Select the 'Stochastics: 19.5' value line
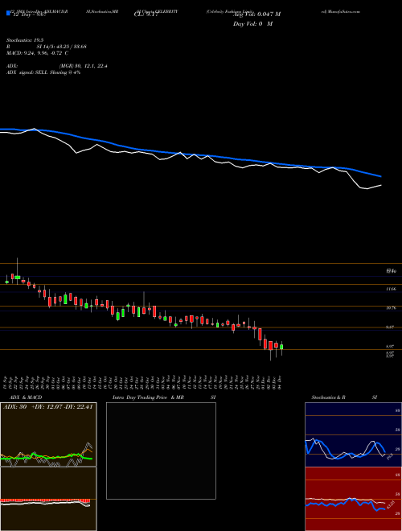The image size is (402, 531). click(23, 40)
